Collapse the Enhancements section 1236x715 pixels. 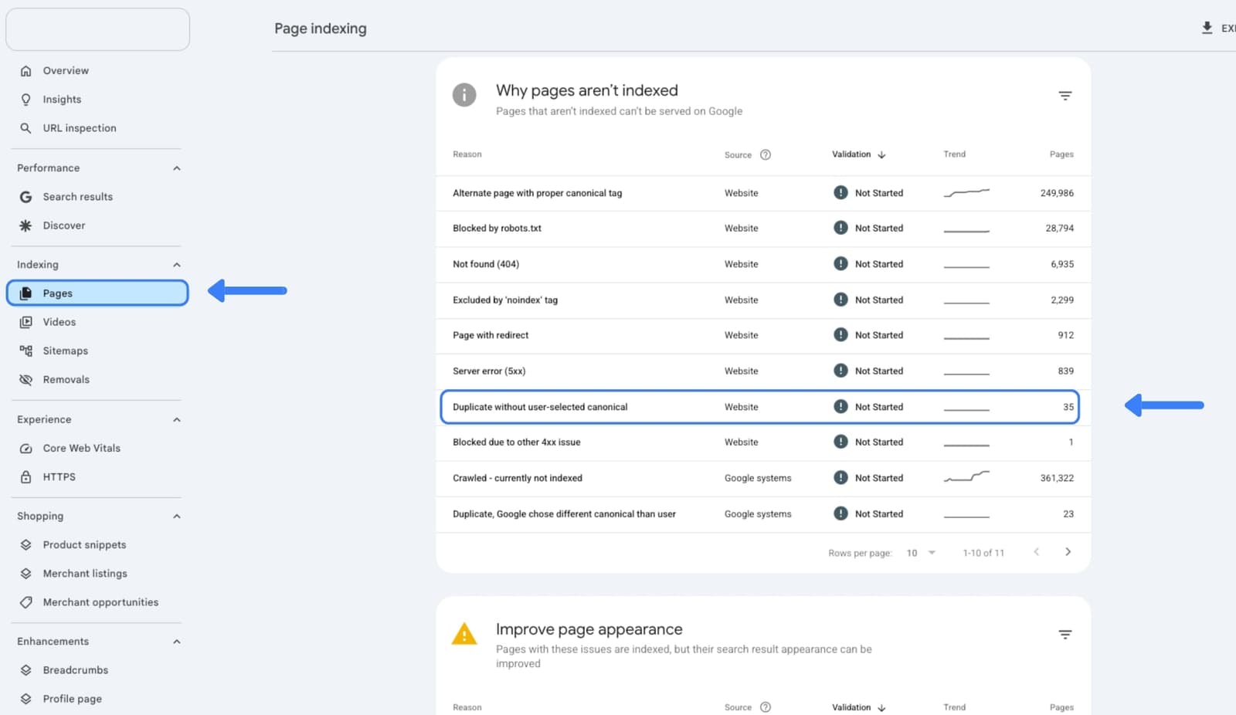177,642
